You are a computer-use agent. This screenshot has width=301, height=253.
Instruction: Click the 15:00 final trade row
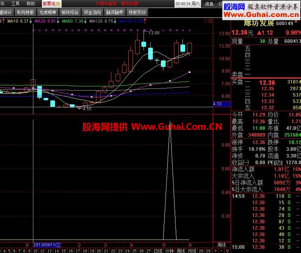point(266,247)
